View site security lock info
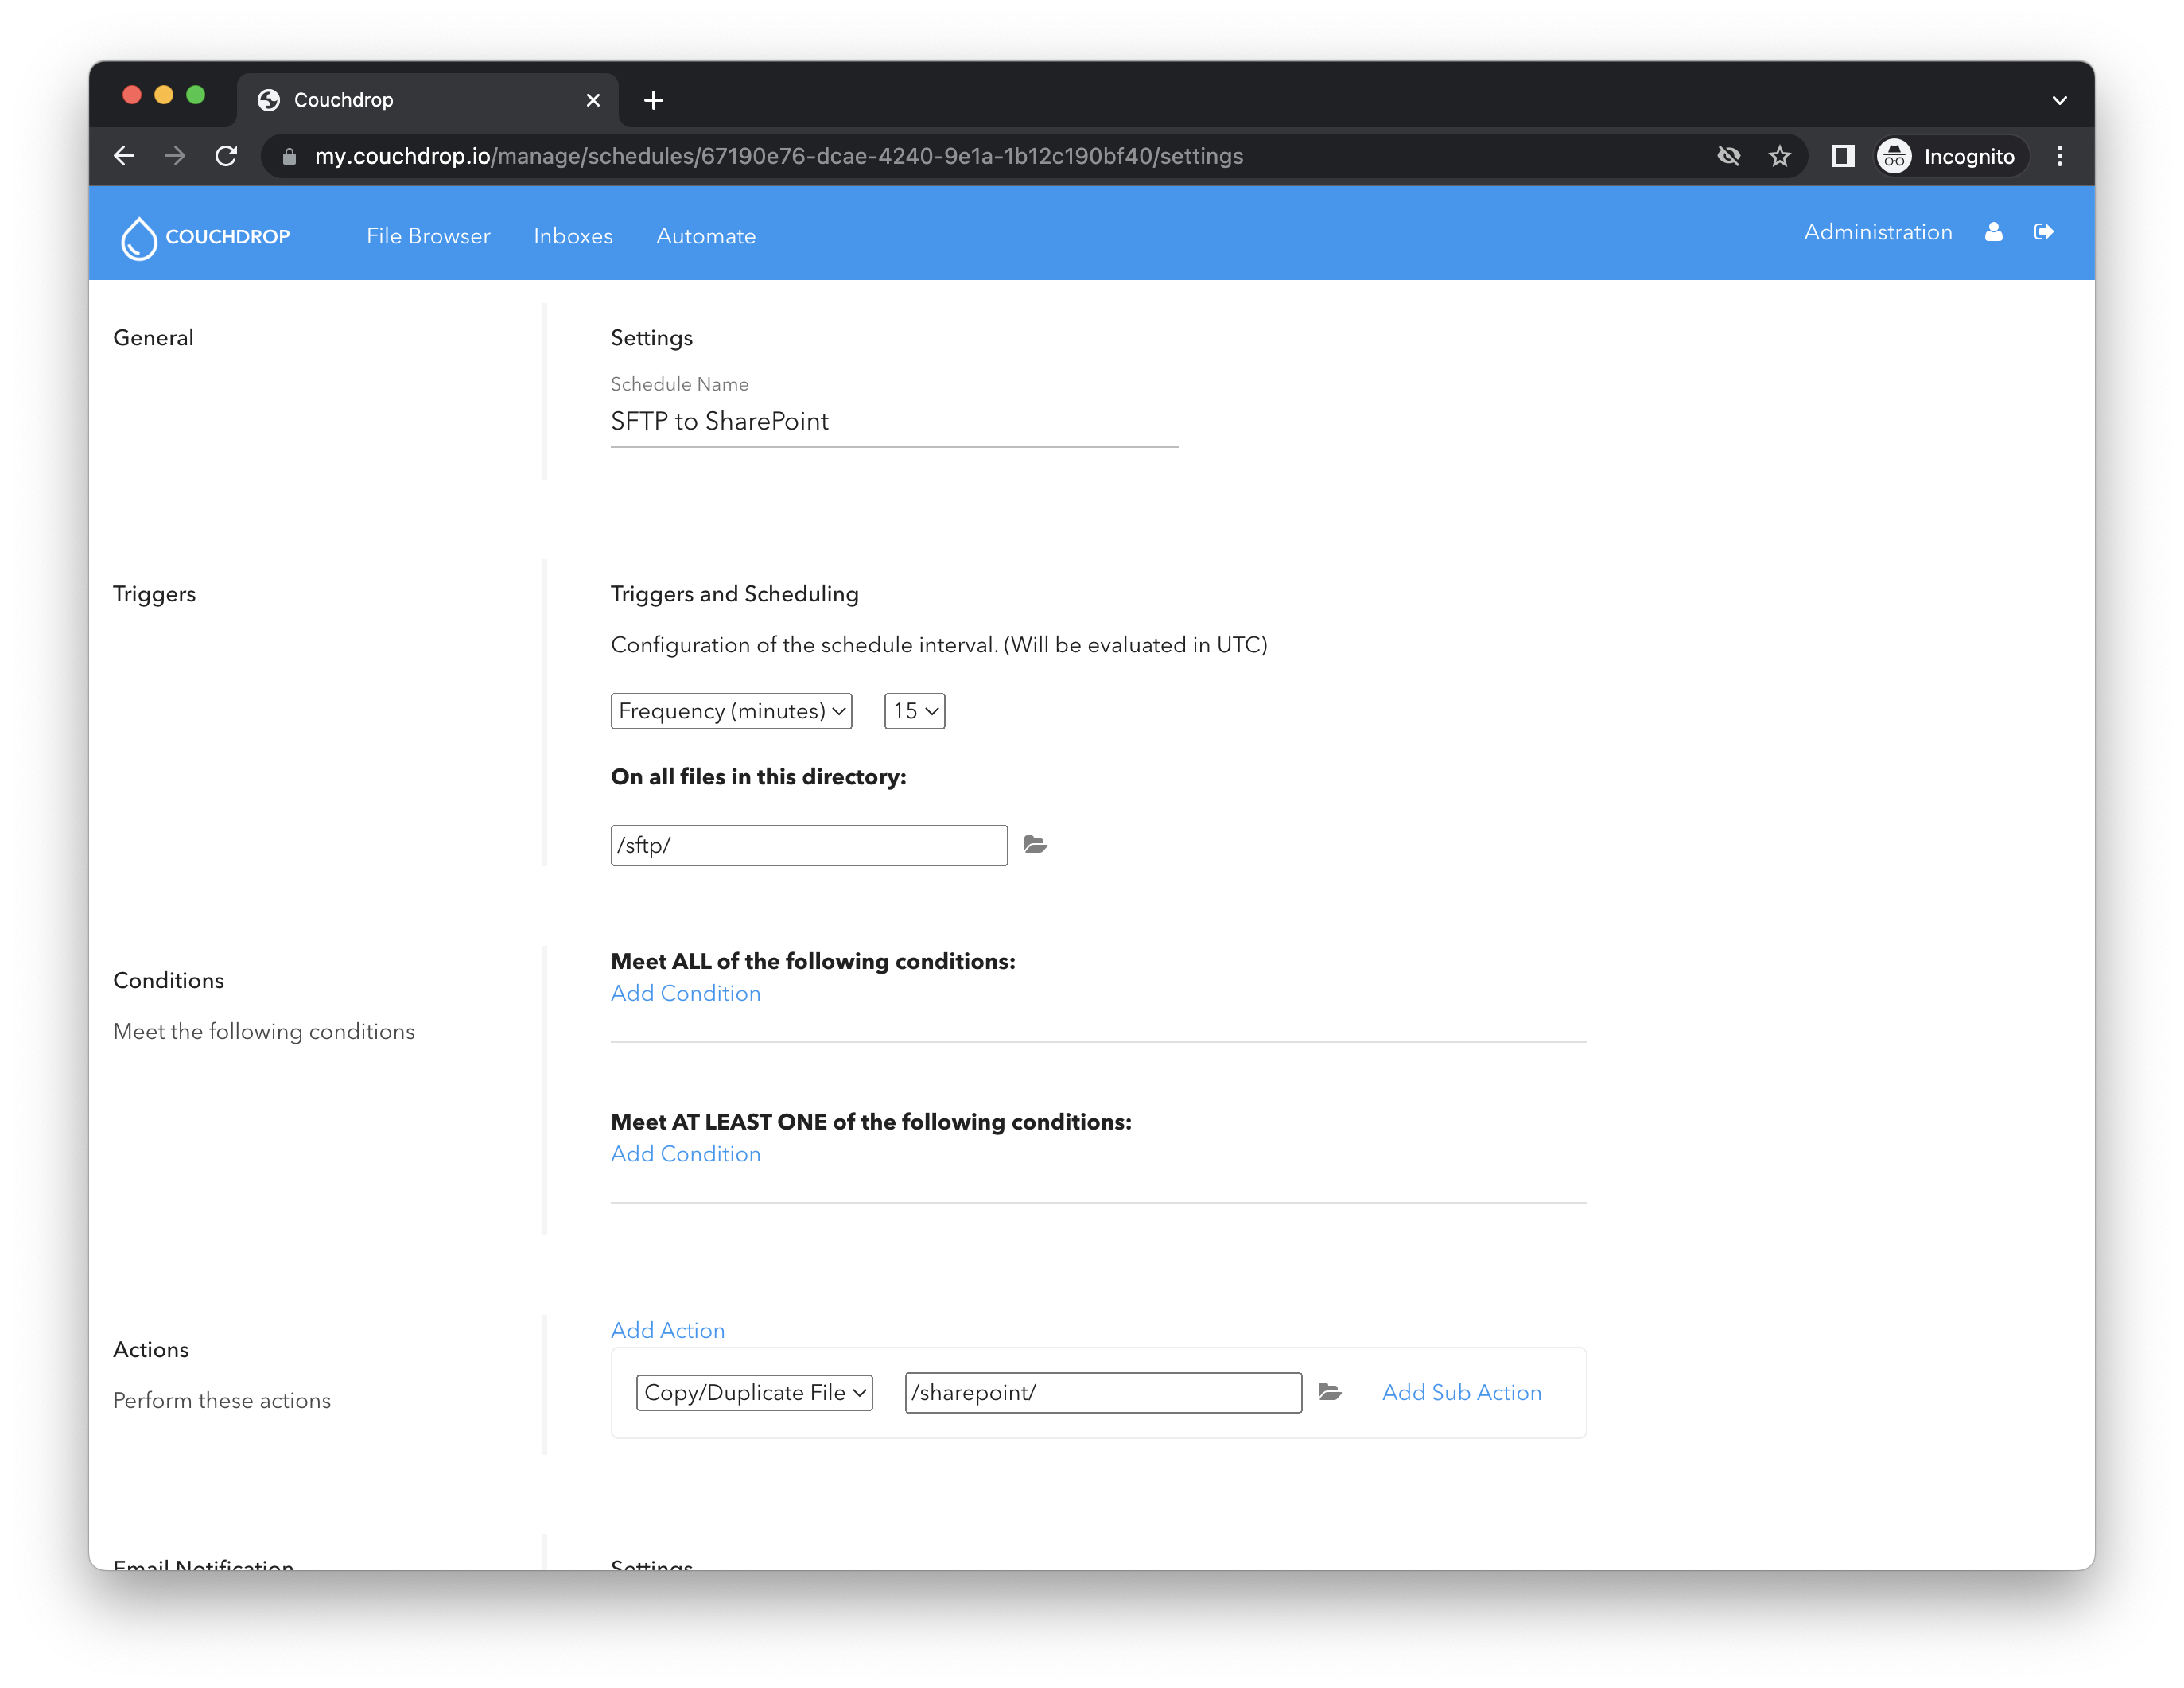Image resolution: width=2184 pixels, height=1688 pixels. [x=289, y=156]
